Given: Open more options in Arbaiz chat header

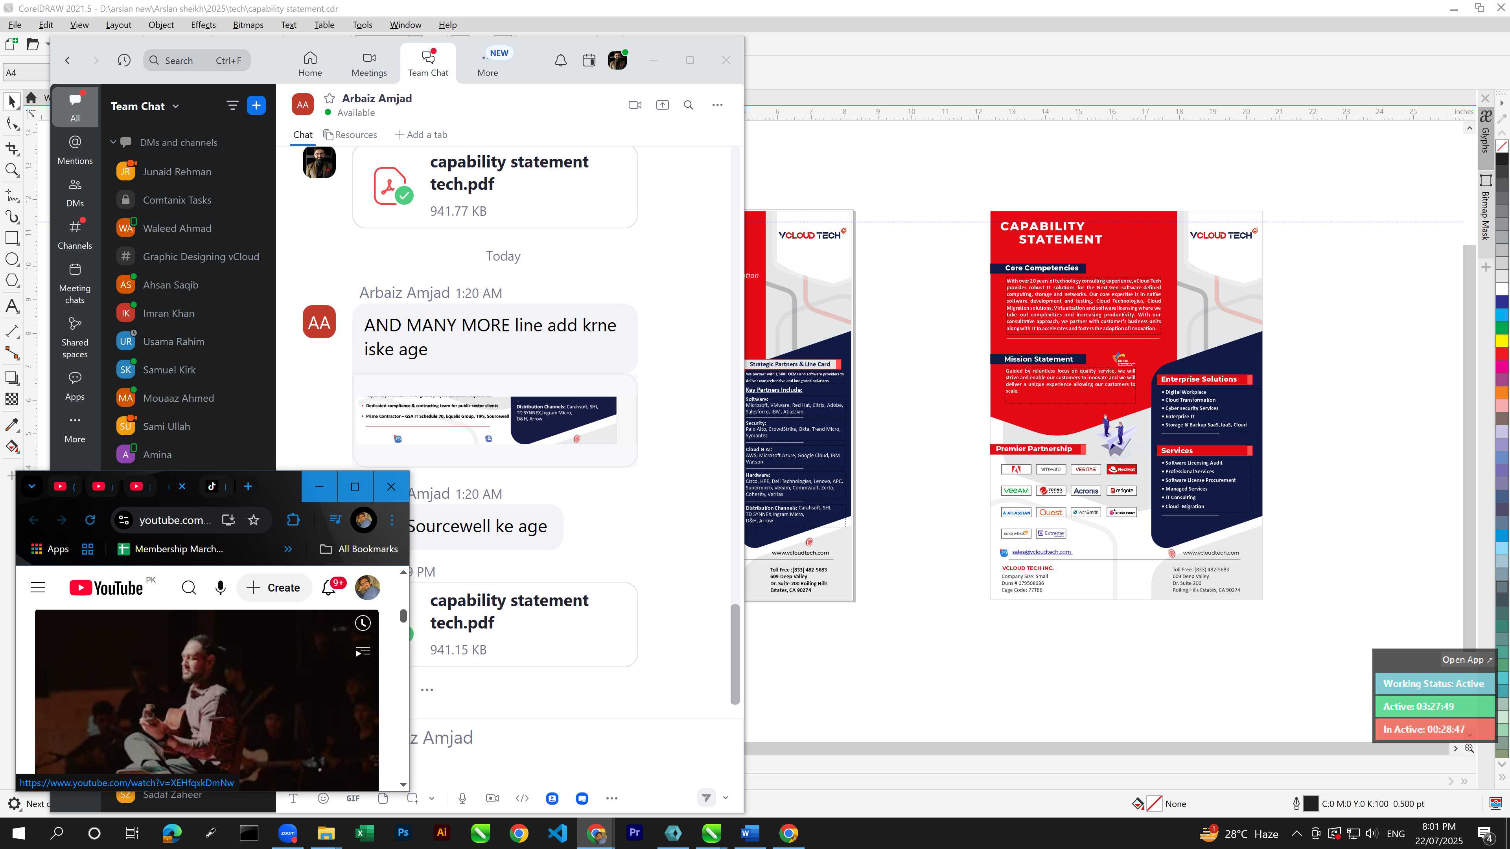Looking at the screenshot, I should tap(718, 105).
